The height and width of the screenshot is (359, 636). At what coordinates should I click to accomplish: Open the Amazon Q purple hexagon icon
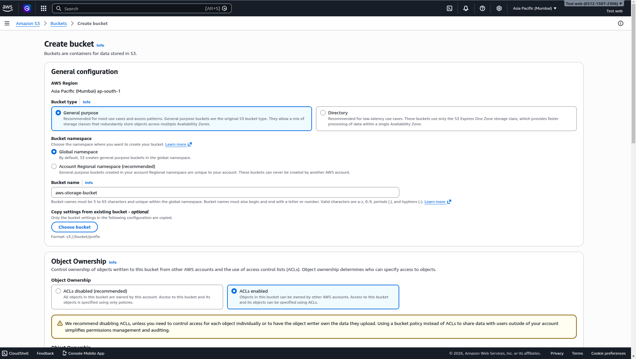coord(27,8)
